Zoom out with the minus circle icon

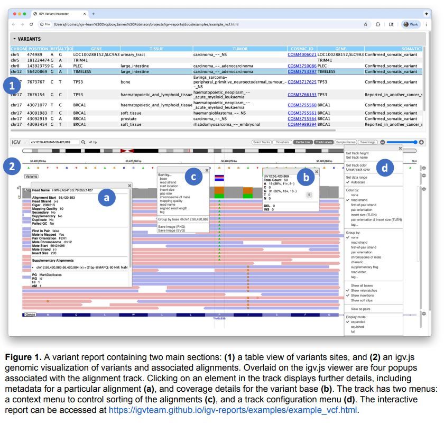pyautogui.click(x=383, y=142)
